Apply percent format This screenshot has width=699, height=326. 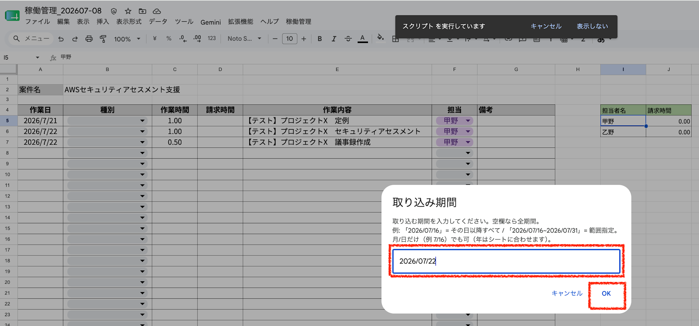point(169,38)
